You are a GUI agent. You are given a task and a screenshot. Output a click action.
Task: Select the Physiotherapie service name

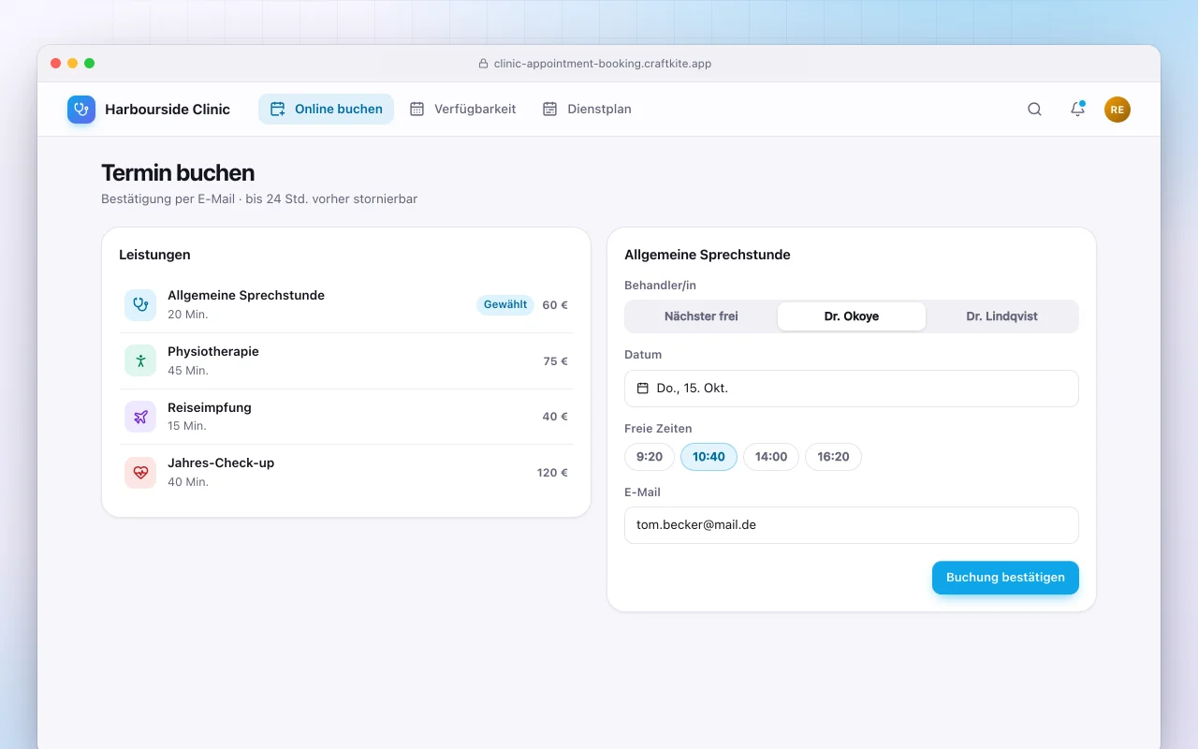point(213,351)
